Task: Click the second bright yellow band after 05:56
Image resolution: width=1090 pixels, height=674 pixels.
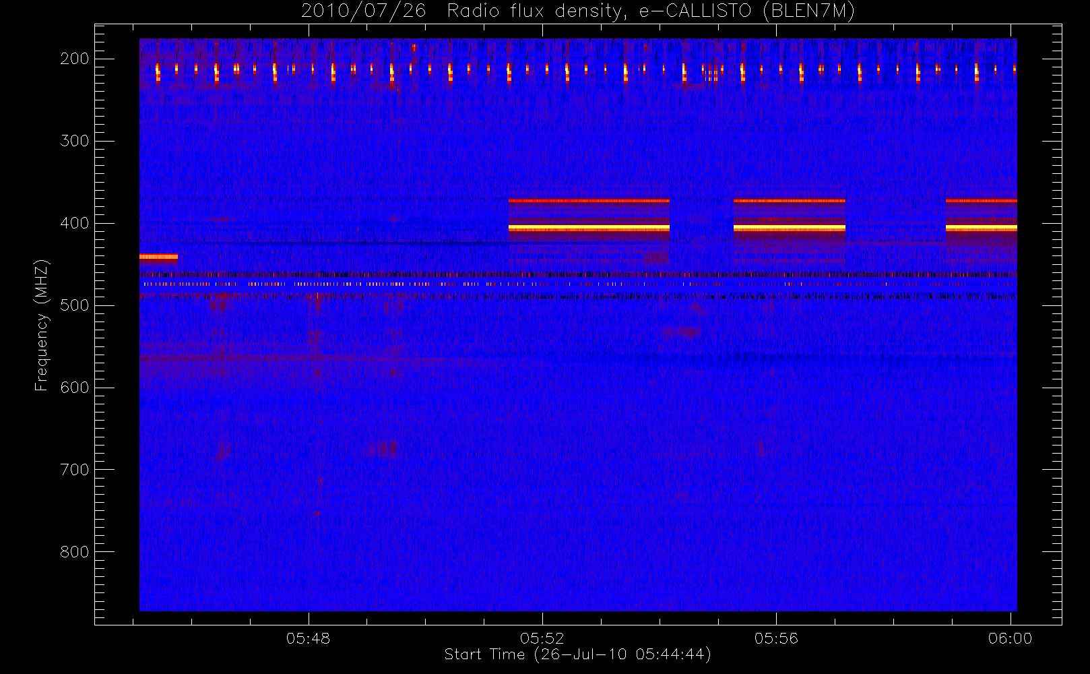Action: tap(790, 228)
